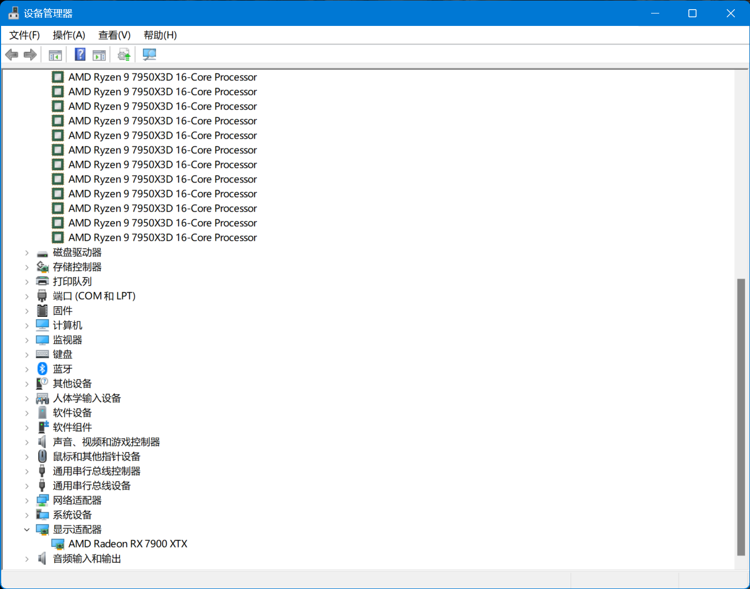The width and height of the screenshot is (750, 589).
Task: Open the 文件(F) menu
Action: pyautogui.click(x=24, y=35)
